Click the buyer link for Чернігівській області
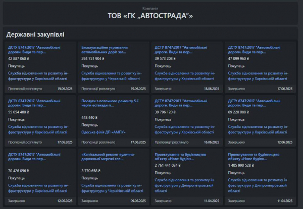The width and height of the screenshot is (303, 209). click(112, 183)
